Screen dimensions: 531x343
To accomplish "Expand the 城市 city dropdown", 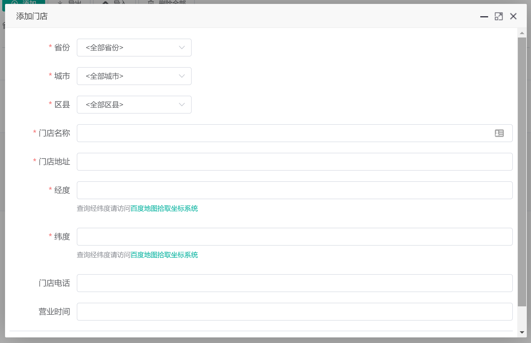I will click(x=134, y=76).
